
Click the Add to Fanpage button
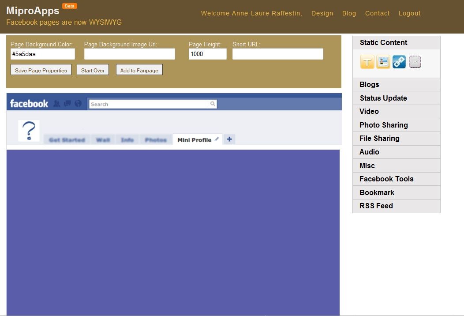tap(139, 70)
